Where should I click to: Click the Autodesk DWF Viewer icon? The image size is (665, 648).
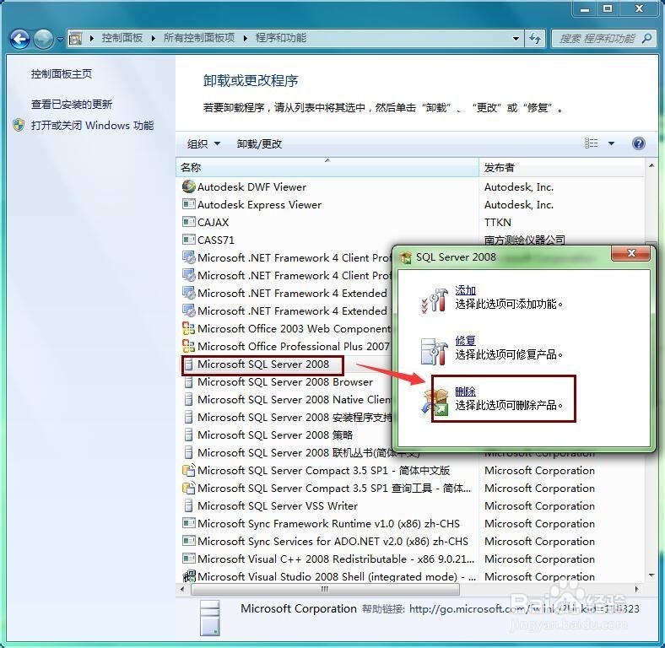point(189,186)
